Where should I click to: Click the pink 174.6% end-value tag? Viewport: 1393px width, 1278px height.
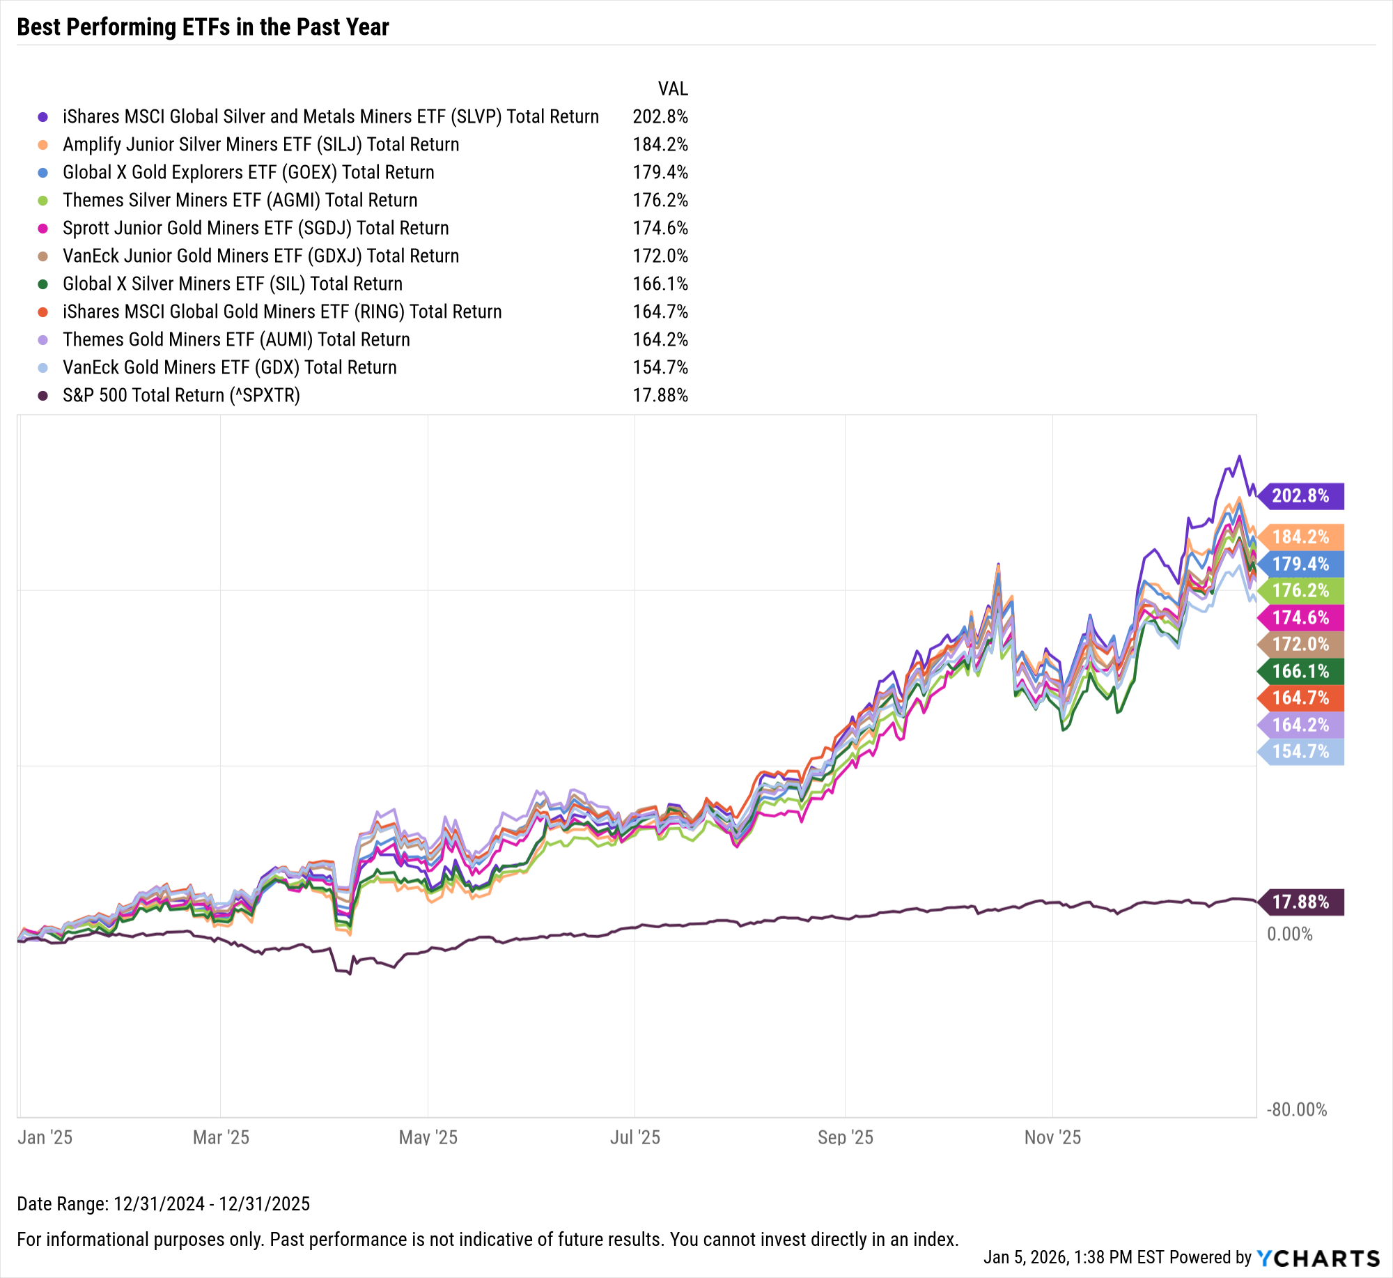click(1300, 617)
